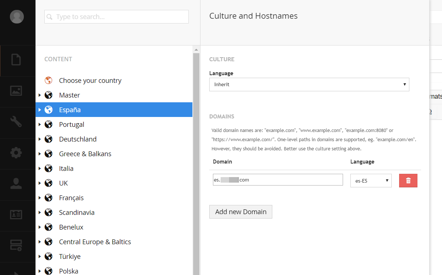Screen dimensions: 442x275
Task: Expand the Greece & Balkans node
Action: click(40, 154)
